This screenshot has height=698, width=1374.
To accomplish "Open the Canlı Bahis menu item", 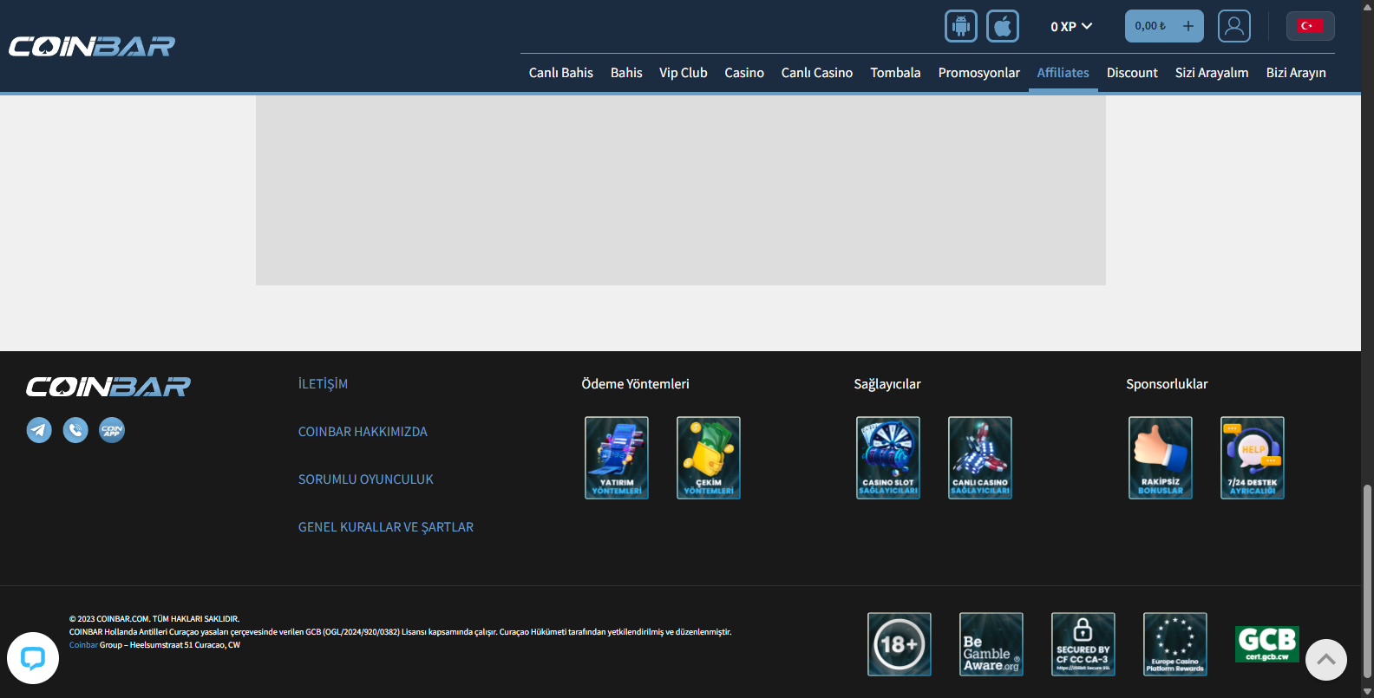I will pyautogui.click(x=561, y=73).
